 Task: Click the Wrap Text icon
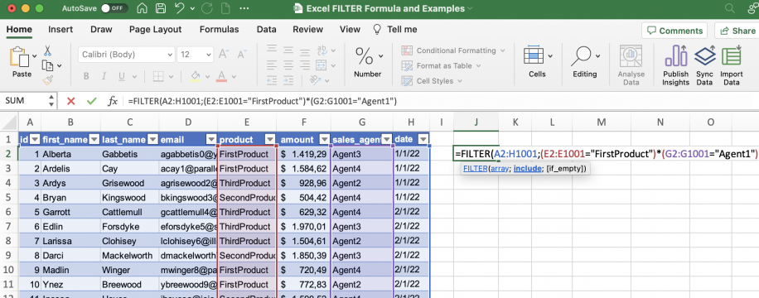pyautogui.click(x=322, y=50)
